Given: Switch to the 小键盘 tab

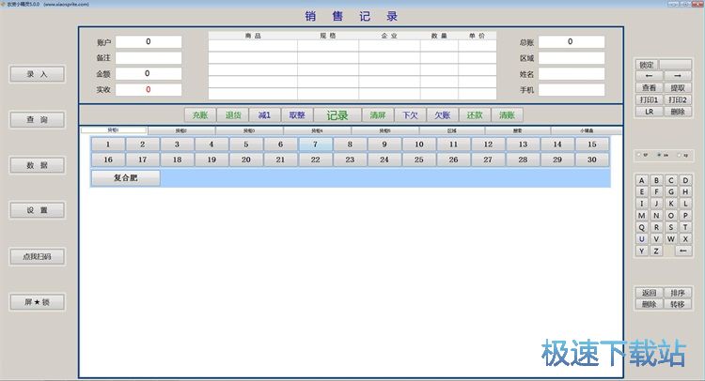Looking at the screenshot, I should click(x=585, y=130).
